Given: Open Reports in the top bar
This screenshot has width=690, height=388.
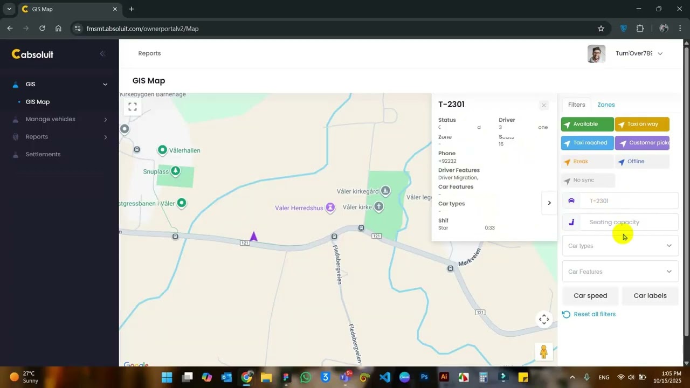Looking at the screenshot, I should 149,53.
